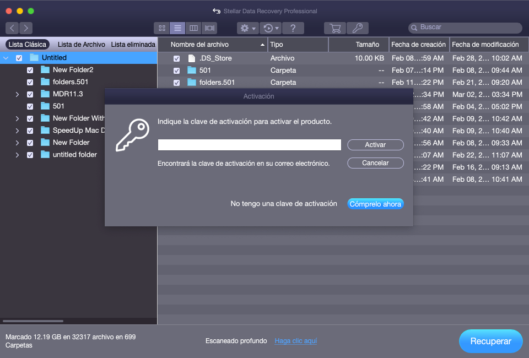Sort by Tipo column header
Viewport: 529px width, 358px height.
click(298, 45)
